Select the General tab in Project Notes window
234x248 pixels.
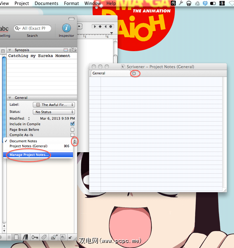pyautogui.click(x=110, y=73)
